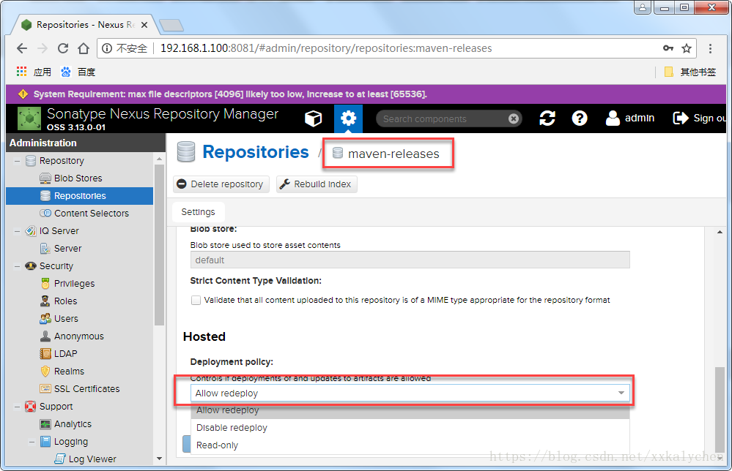
Task: View site info icon for insecure connection
Action: click(107, 48)
